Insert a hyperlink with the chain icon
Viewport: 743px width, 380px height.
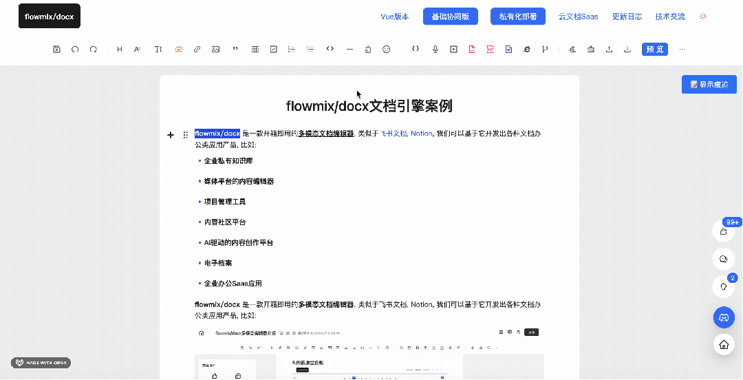[x=197, y=49]
